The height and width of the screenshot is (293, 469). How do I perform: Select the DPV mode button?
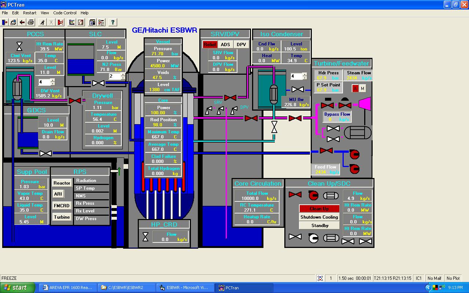[241, 45]
